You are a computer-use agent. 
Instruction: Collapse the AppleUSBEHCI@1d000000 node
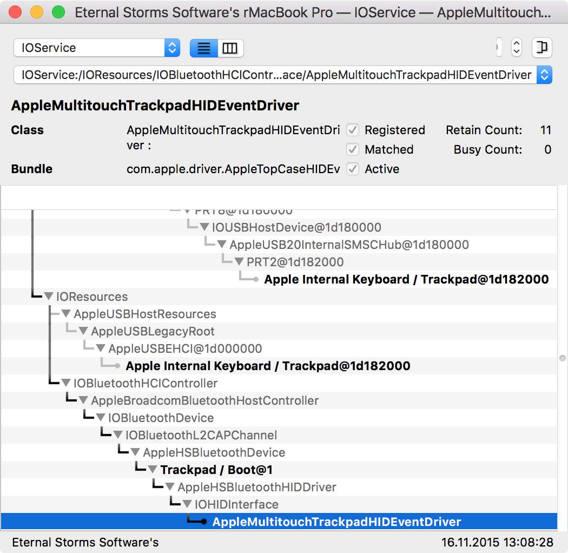[101, 348]
